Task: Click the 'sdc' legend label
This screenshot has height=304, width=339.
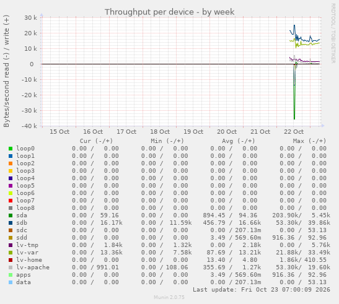Action: [x=22, y=230]
